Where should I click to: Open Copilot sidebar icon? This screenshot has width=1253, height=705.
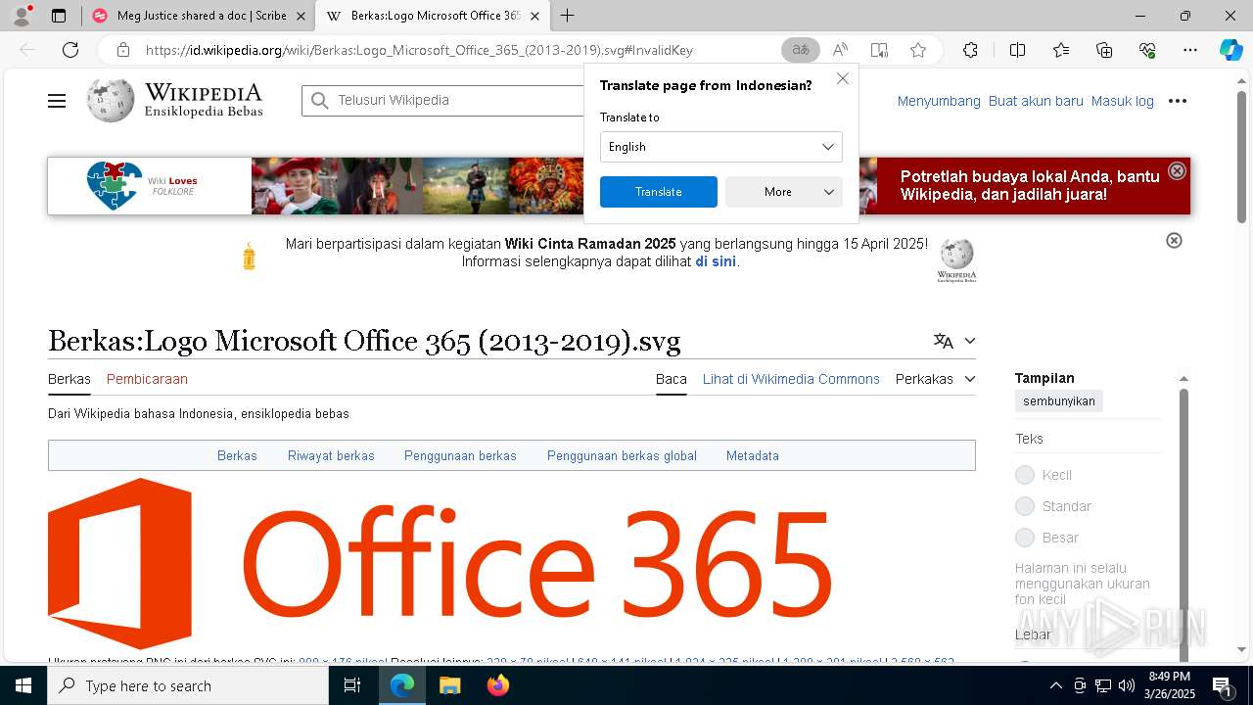pos(1230,50)
